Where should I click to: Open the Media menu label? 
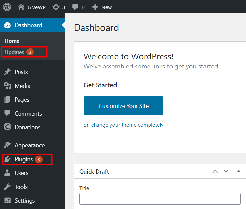(x=22, y=86)
